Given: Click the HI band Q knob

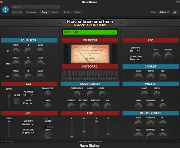Looking at the screenshot, I should pos(28,51).
